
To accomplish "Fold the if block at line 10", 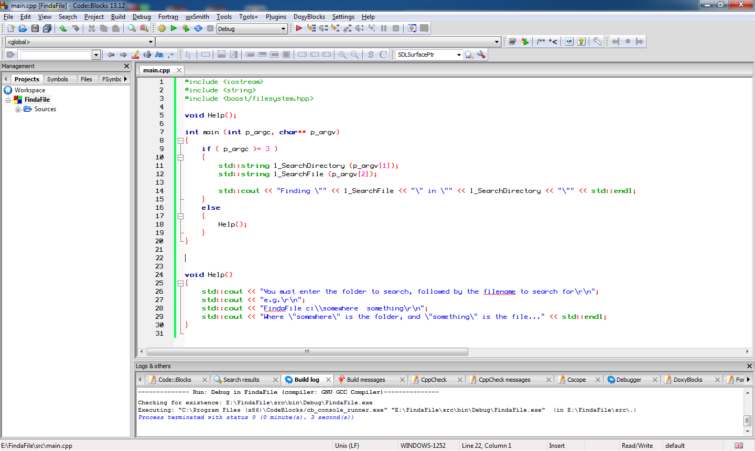I will 180,157.
